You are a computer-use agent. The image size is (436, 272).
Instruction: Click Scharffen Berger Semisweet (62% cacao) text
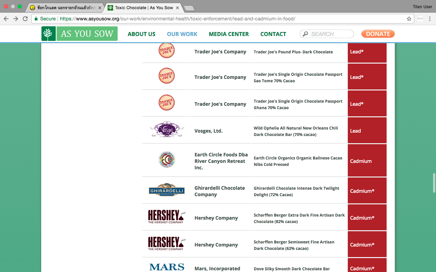click(294, 245)
